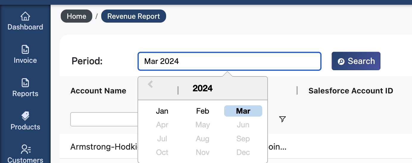Open the Reports sidebar icon
The image size is (412, 163).
(x=25, y=83)
